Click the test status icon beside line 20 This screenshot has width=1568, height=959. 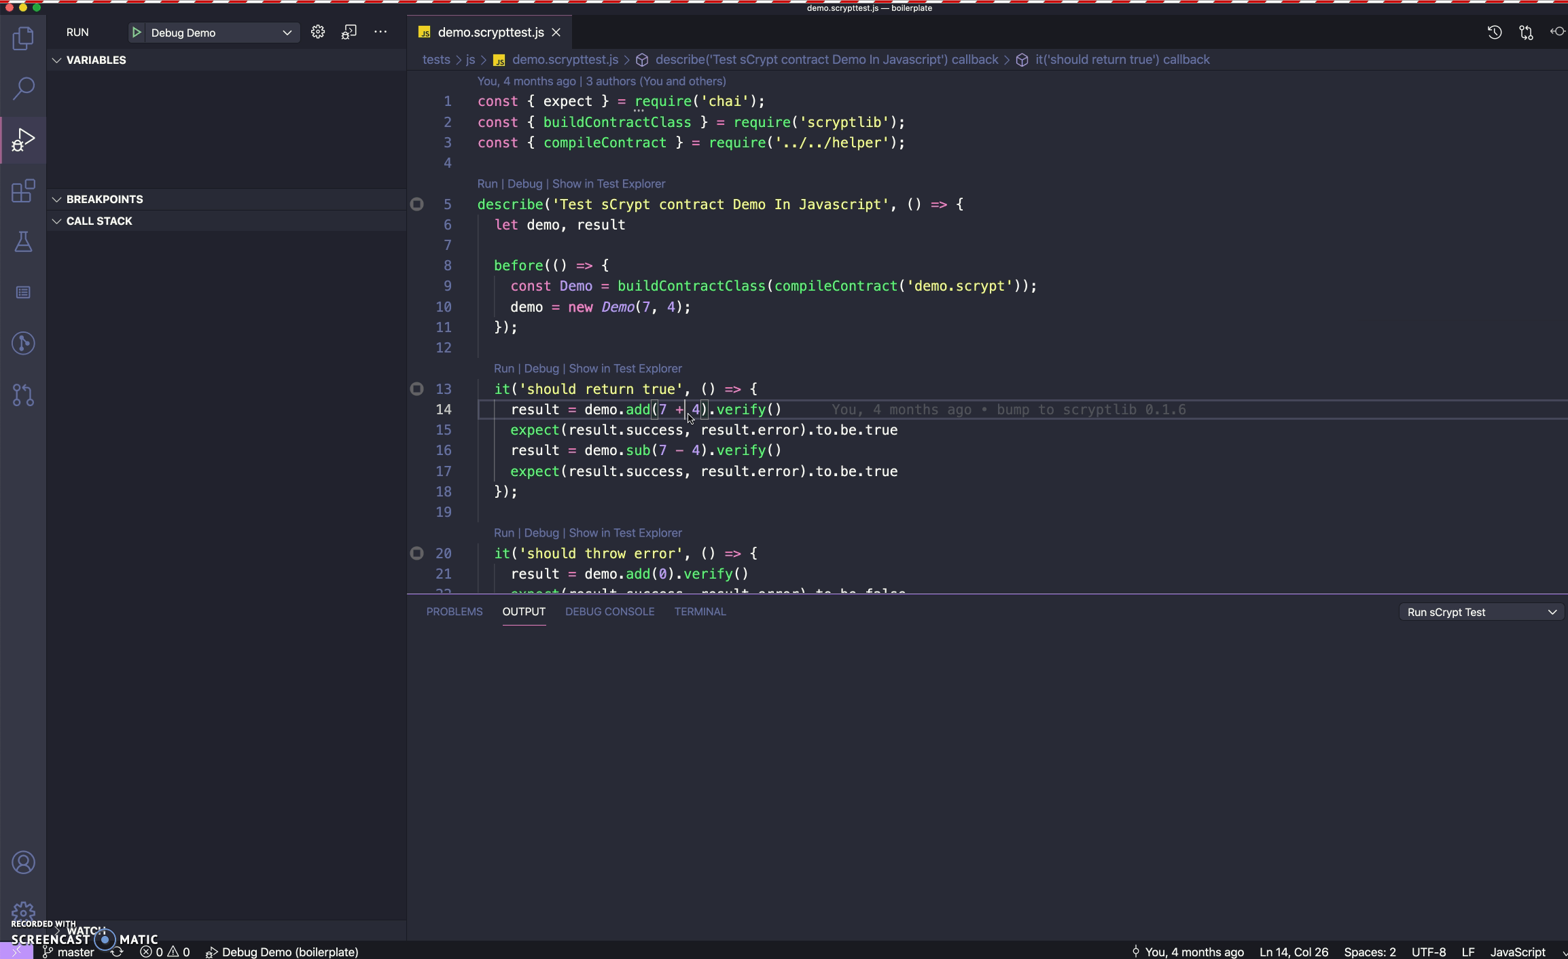click(417, 554)
